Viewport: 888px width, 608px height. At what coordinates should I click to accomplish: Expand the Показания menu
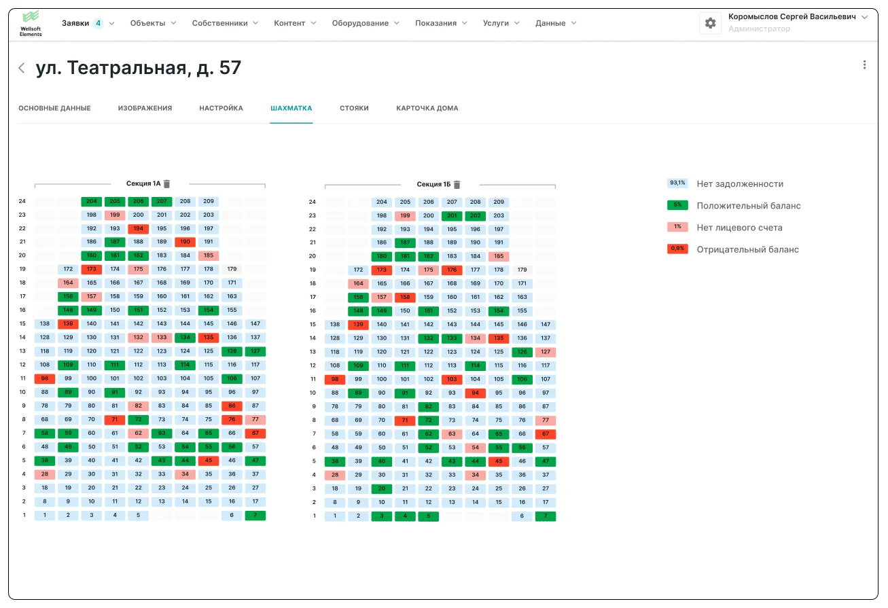(442, 23)
